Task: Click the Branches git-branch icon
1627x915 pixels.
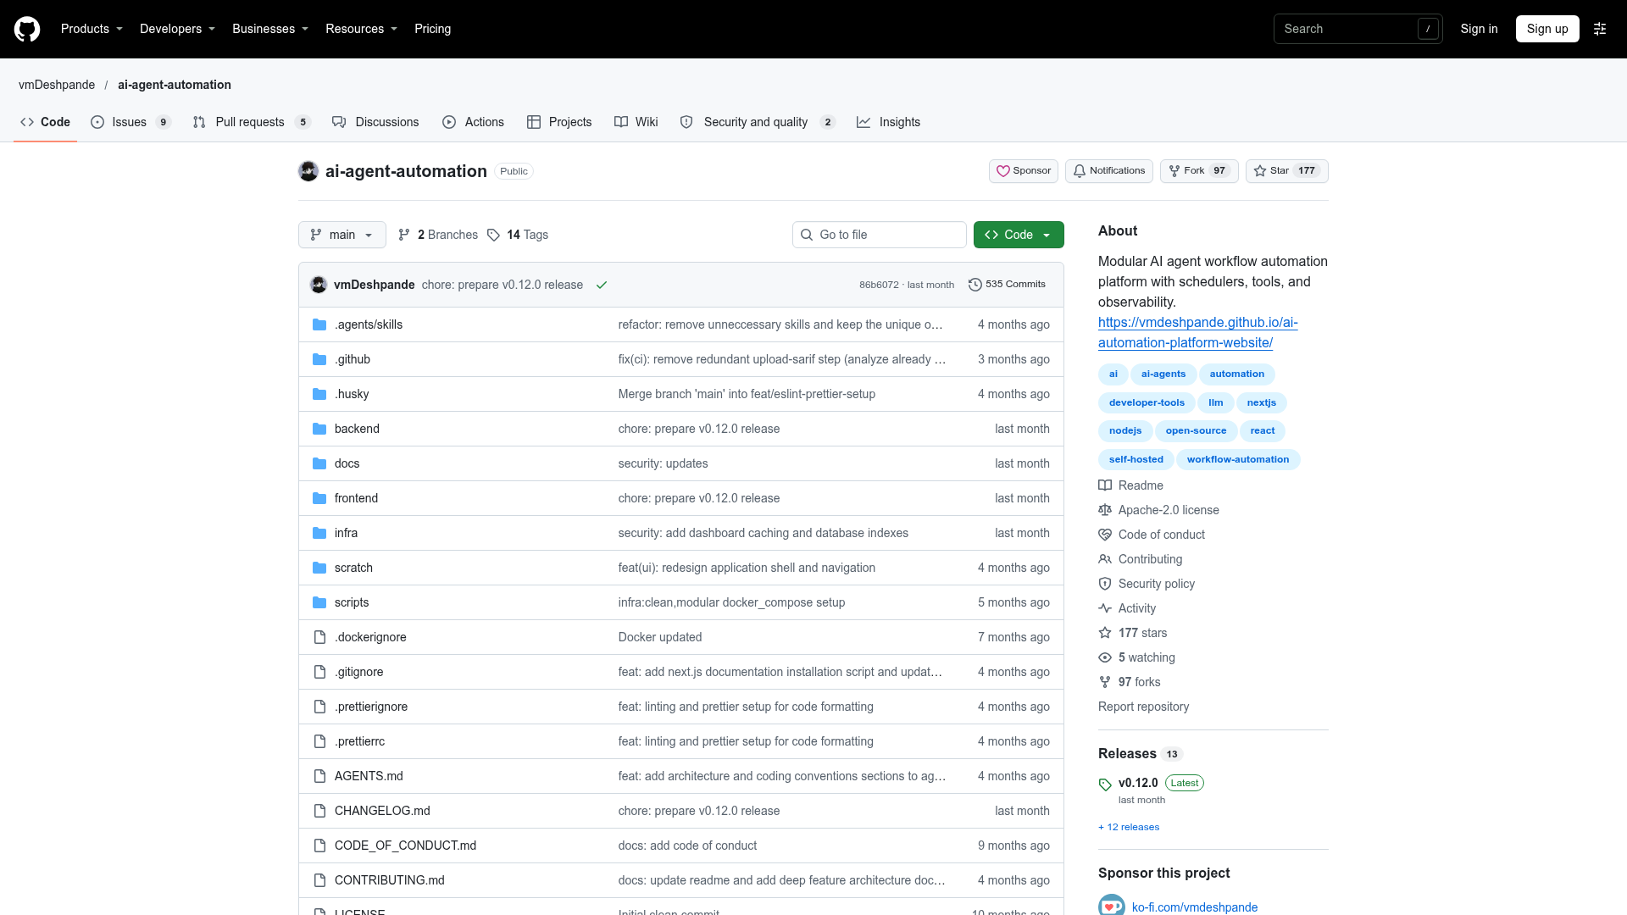Action: coord(404,235)
